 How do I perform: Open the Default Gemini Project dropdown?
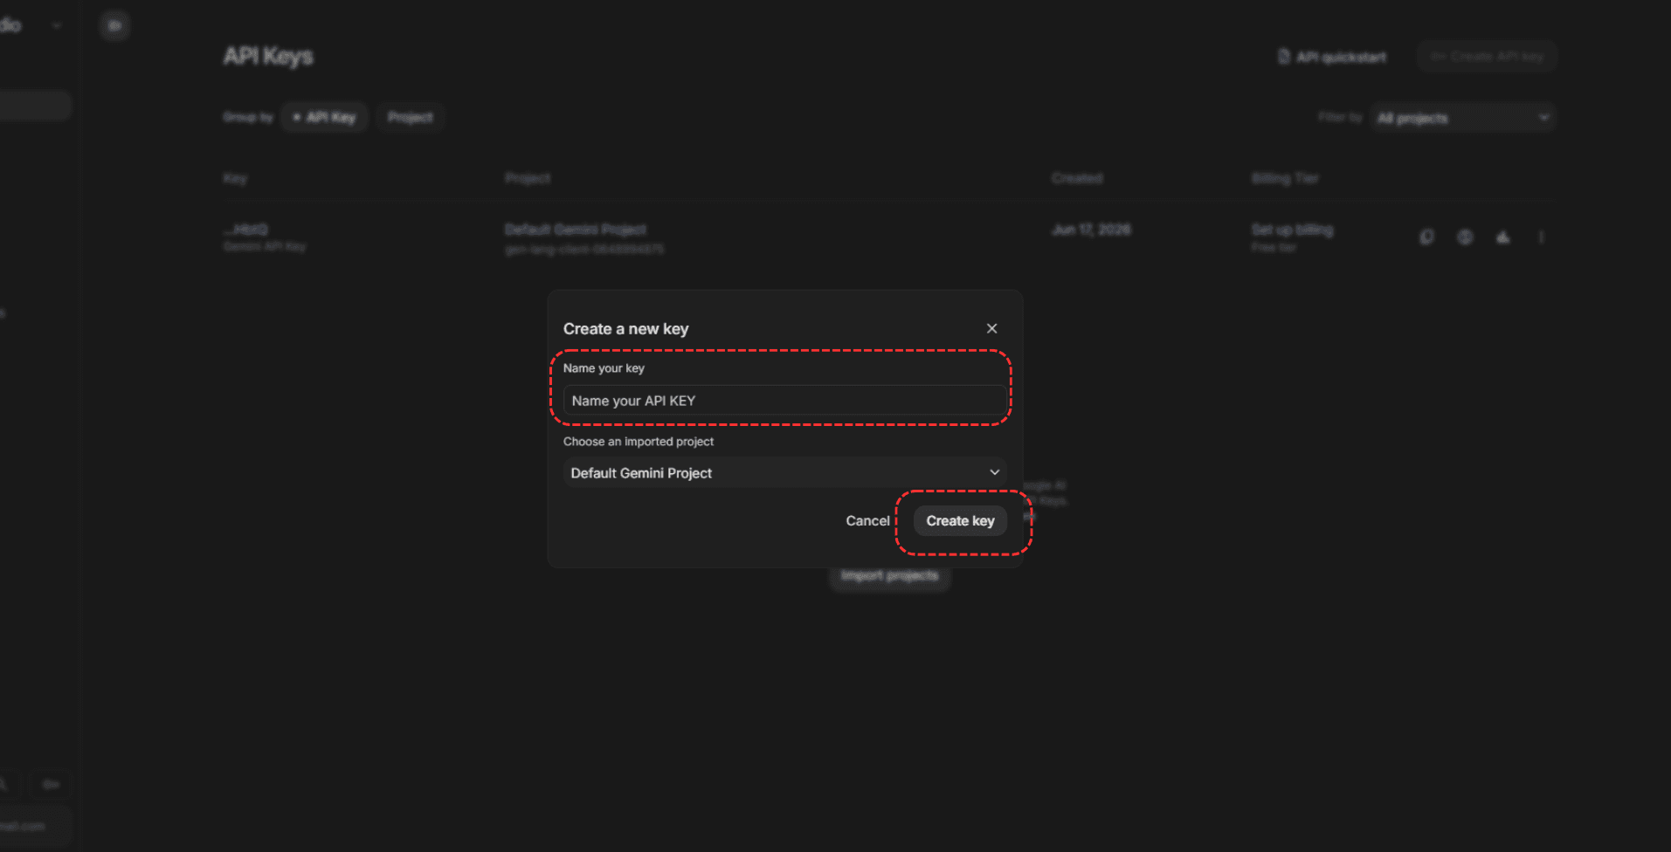pyautogui.click(x=784, y=472)
